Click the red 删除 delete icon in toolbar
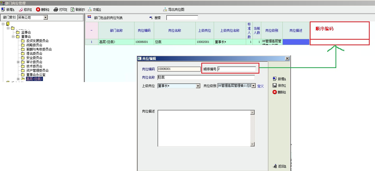375x171 pixels. pos(38,10)
